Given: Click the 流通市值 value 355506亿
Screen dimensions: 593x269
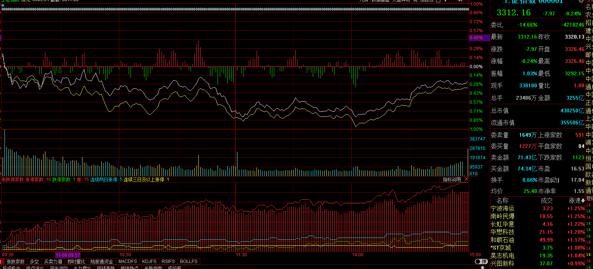Looking at the screenshot, I should pos(572,123).
